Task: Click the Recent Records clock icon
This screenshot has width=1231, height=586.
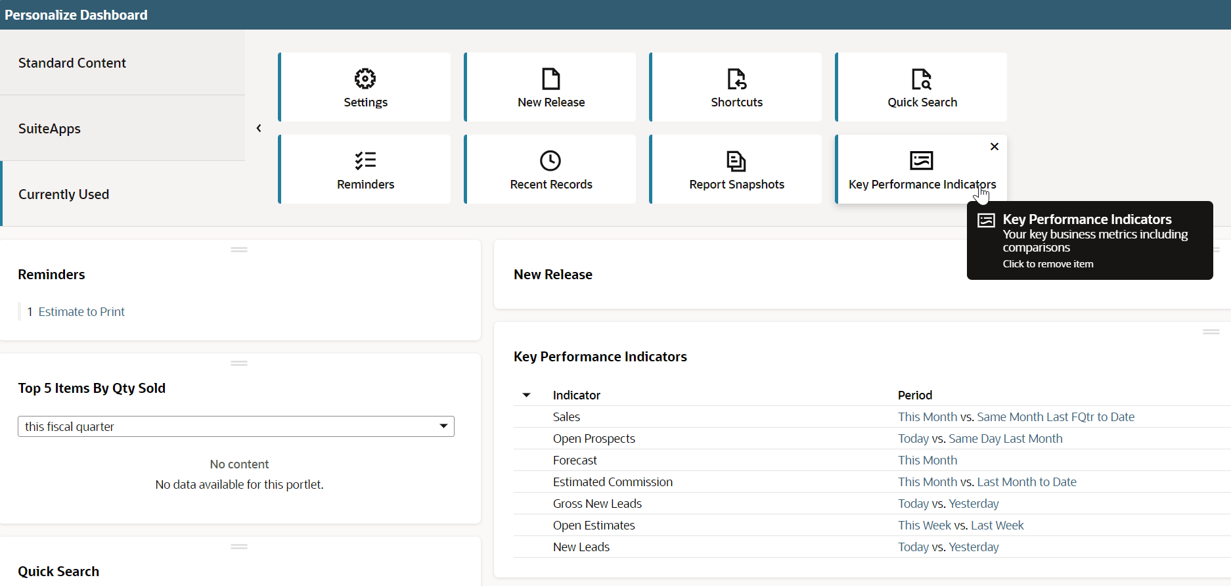Action: point(550,161)
